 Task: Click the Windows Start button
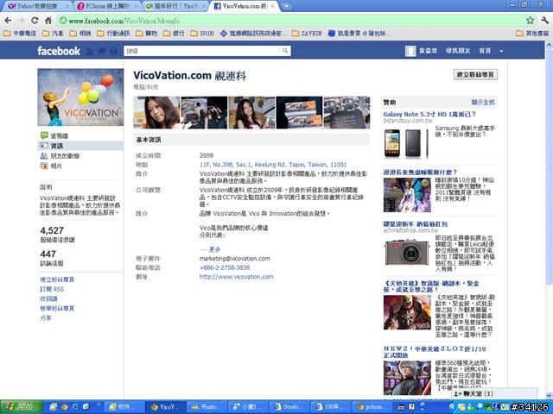click(x=22, y=407)
